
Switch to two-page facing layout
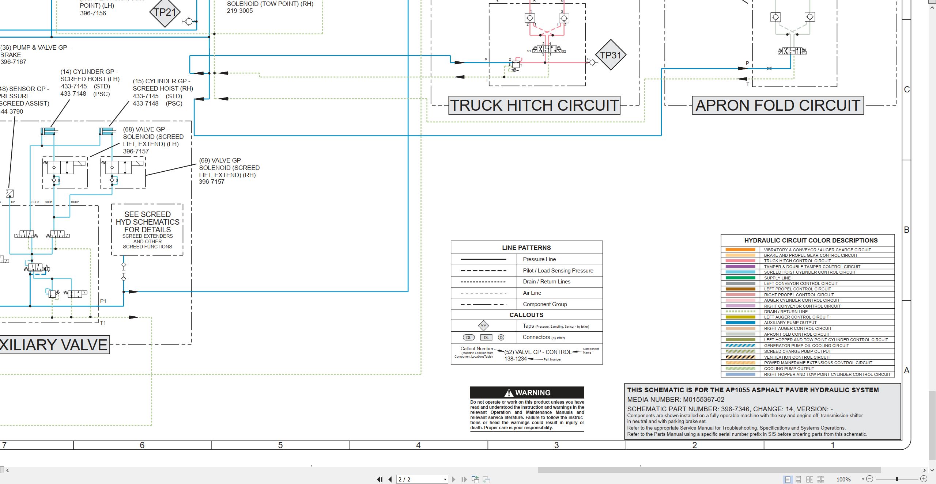click(x=809, y=479)
